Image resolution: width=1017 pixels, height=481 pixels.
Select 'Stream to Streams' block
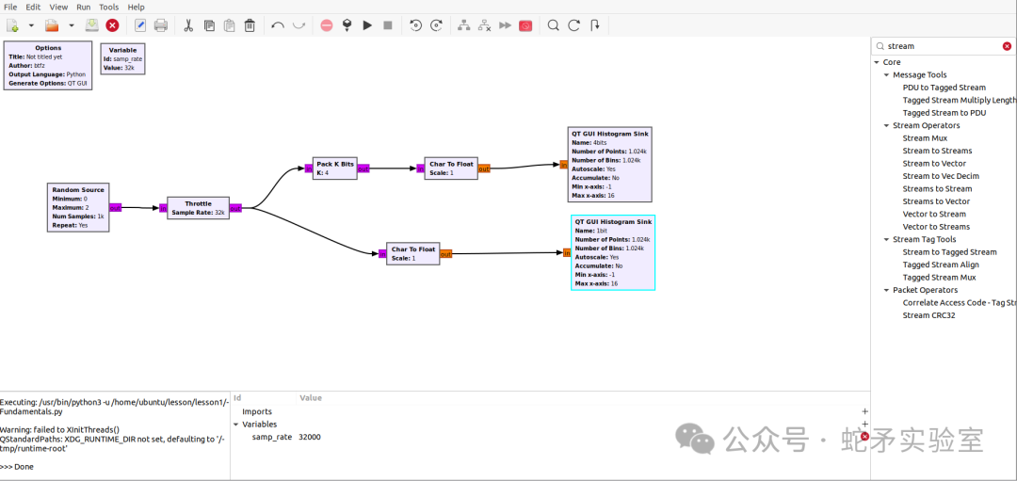[937, 151]
